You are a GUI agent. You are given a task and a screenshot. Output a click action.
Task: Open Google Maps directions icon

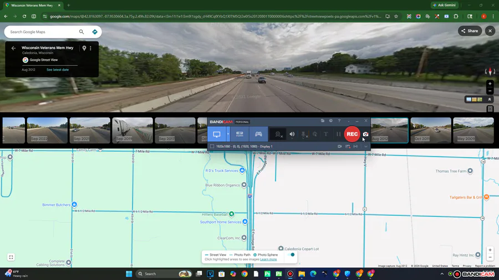94,32
